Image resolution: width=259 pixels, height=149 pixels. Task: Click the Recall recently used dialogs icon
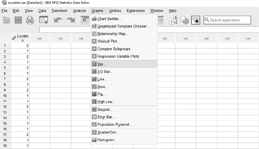[x=44, y=20]
